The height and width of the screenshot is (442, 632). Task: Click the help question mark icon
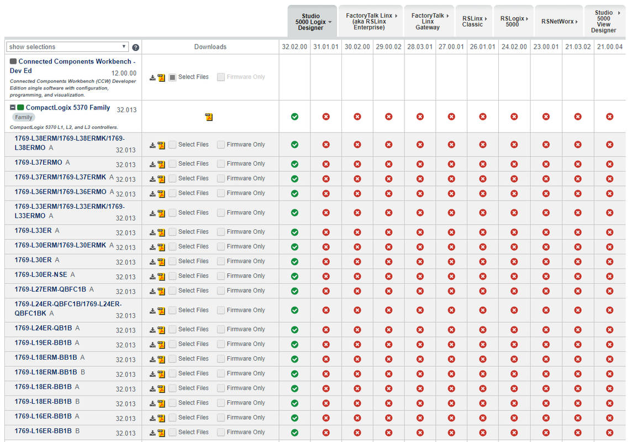point(136,48)
